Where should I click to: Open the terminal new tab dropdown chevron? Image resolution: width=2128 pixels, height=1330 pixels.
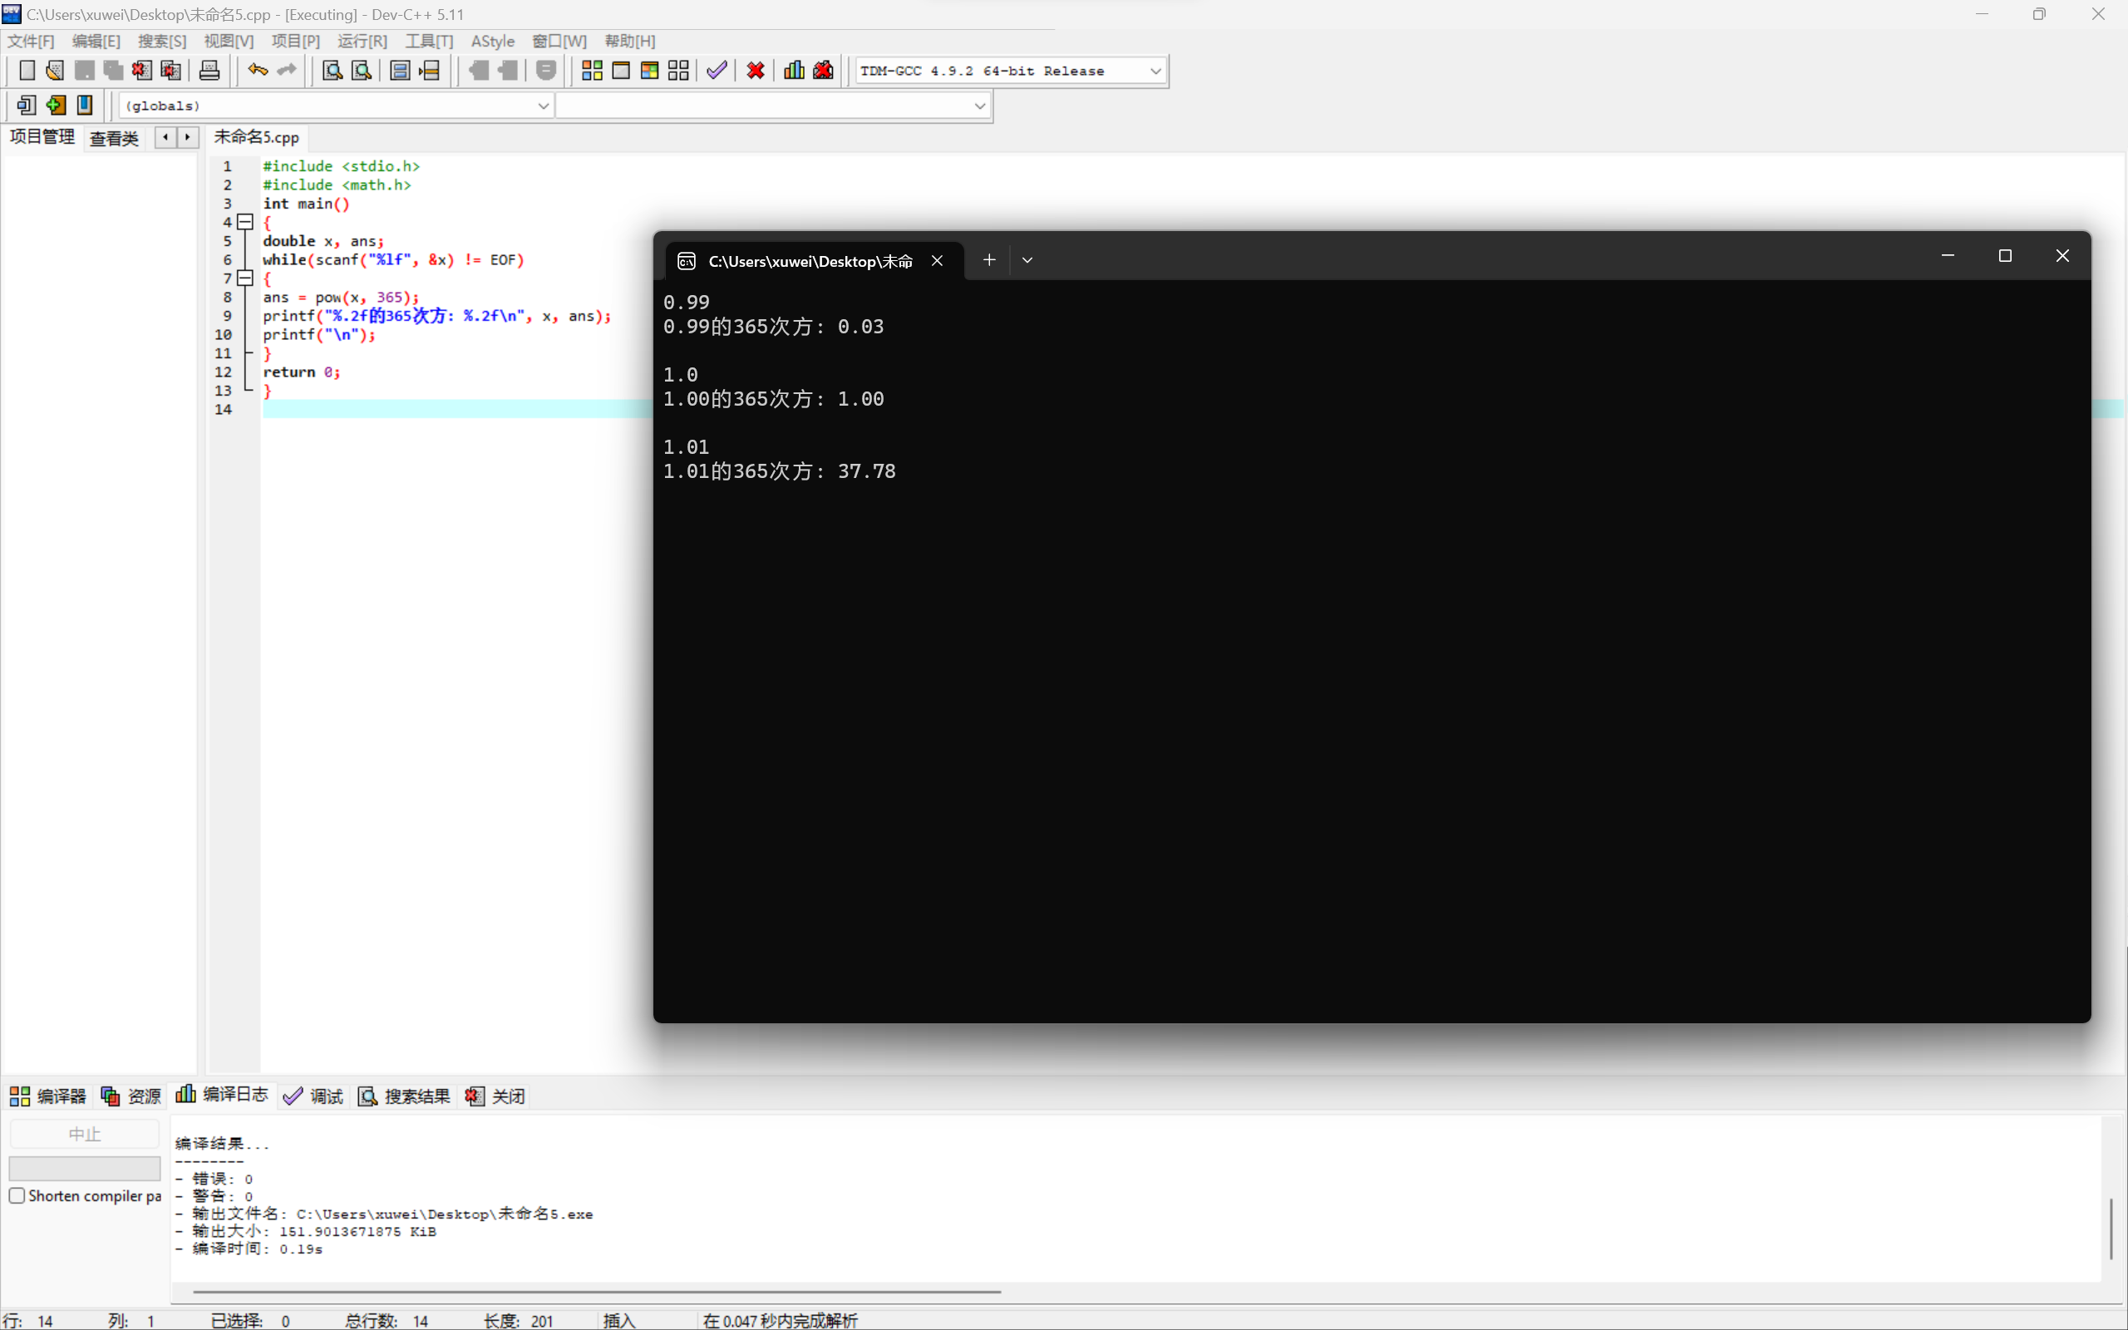[x=1027, y=260]
